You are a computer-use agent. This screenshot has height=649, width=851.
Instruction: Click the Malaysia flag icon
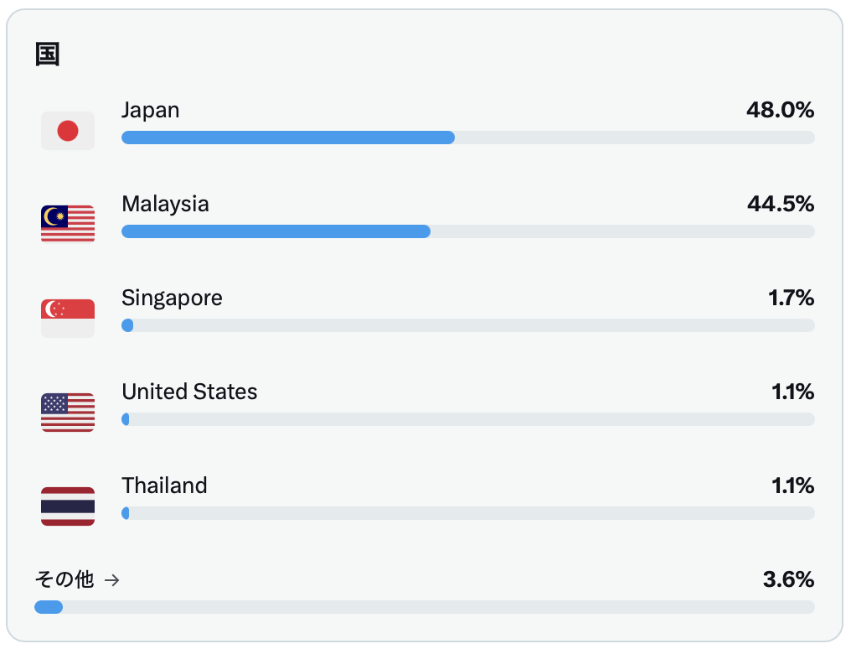[68, 224]
